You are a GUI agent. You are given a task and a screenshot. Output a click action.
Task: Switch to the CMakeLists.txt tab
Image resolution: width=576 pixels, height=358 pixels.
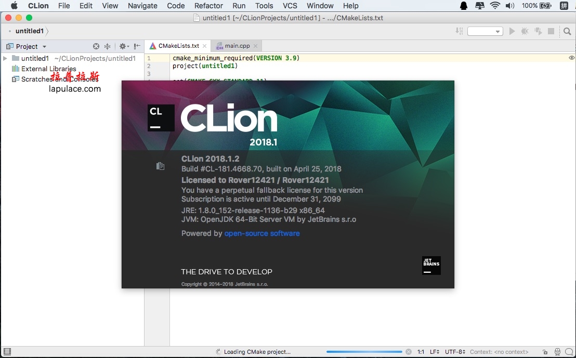[178, 46]
